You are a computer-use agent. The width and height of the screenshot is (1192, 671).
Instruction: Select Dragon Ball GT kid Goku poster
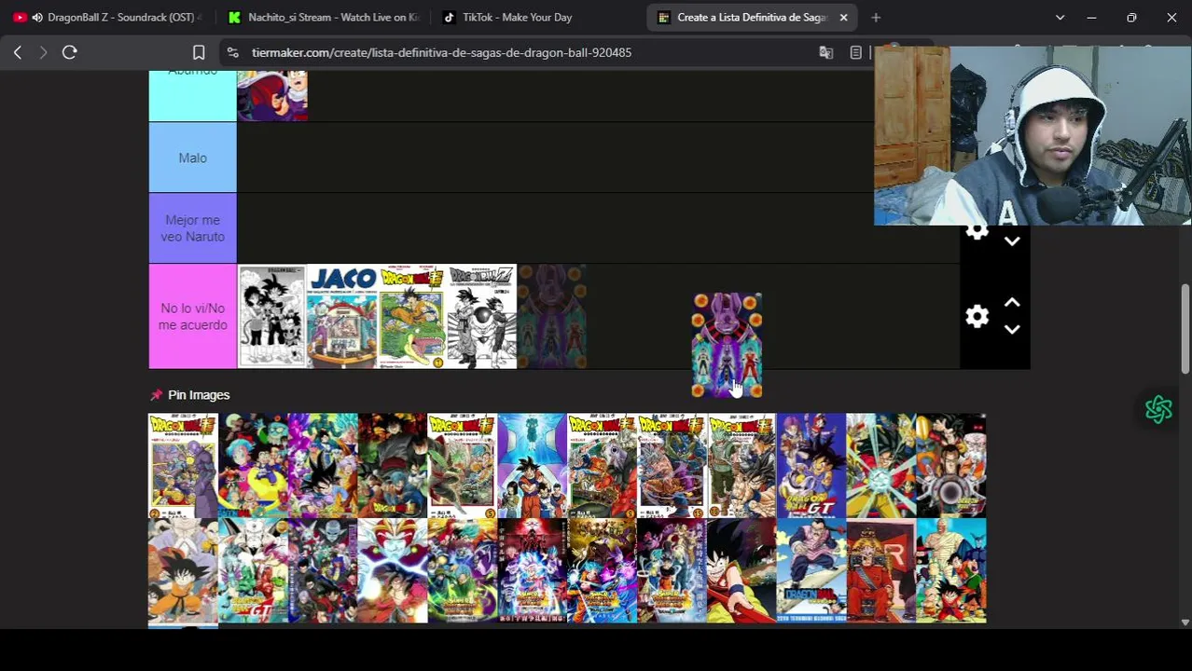tap(811, 466)
